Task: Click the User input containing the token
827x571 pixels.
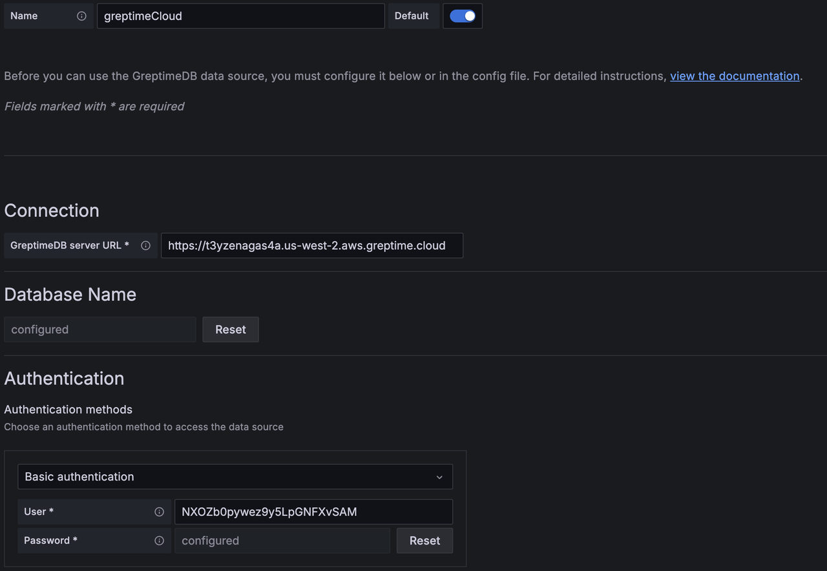Action: tap(313, 512)
